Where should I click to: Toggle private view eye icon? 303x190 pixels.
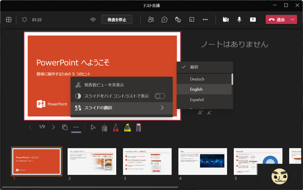[x=93, y=20]
